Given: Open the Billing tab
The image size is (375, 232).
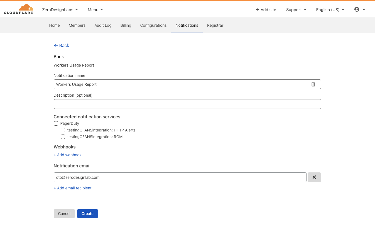Looking at the screenshot, I should (x=126, y=25).
